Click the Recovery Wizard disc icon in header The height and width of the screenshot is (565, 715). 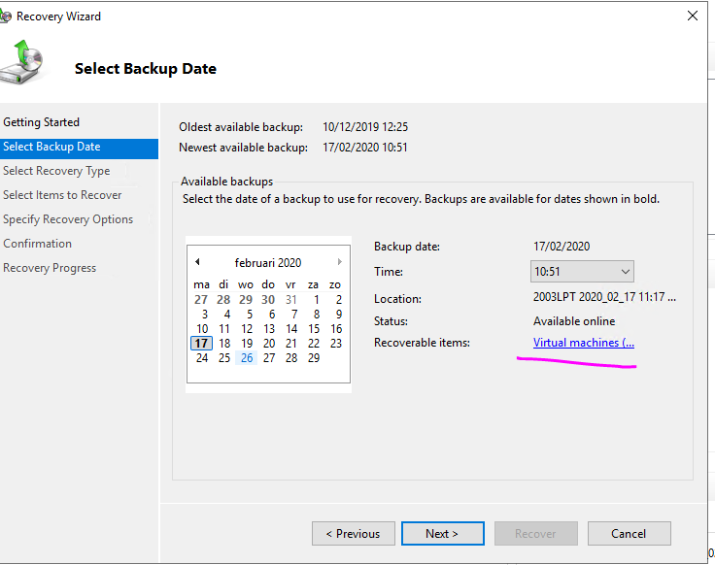coord(22,62)
